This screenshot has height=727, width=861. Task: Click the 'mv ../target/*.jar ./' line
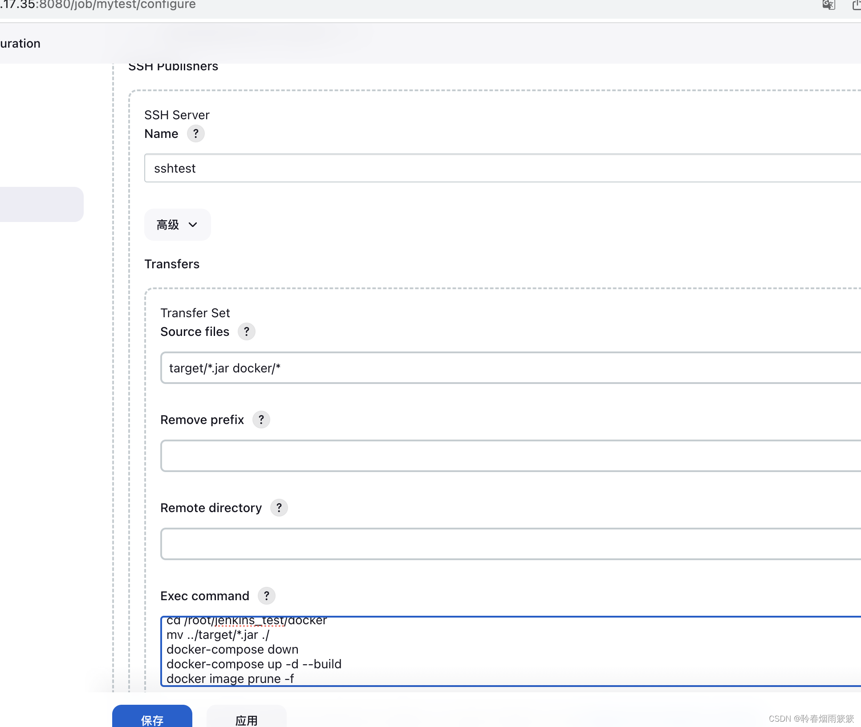tap(218, 635)
